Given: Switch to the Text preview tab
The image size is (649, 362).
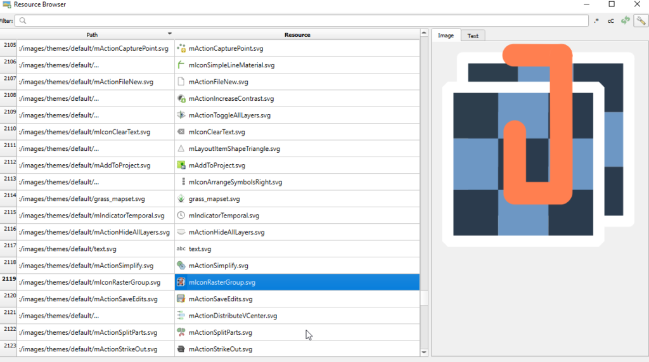Looking at the screenshot, I should [473, 36].
